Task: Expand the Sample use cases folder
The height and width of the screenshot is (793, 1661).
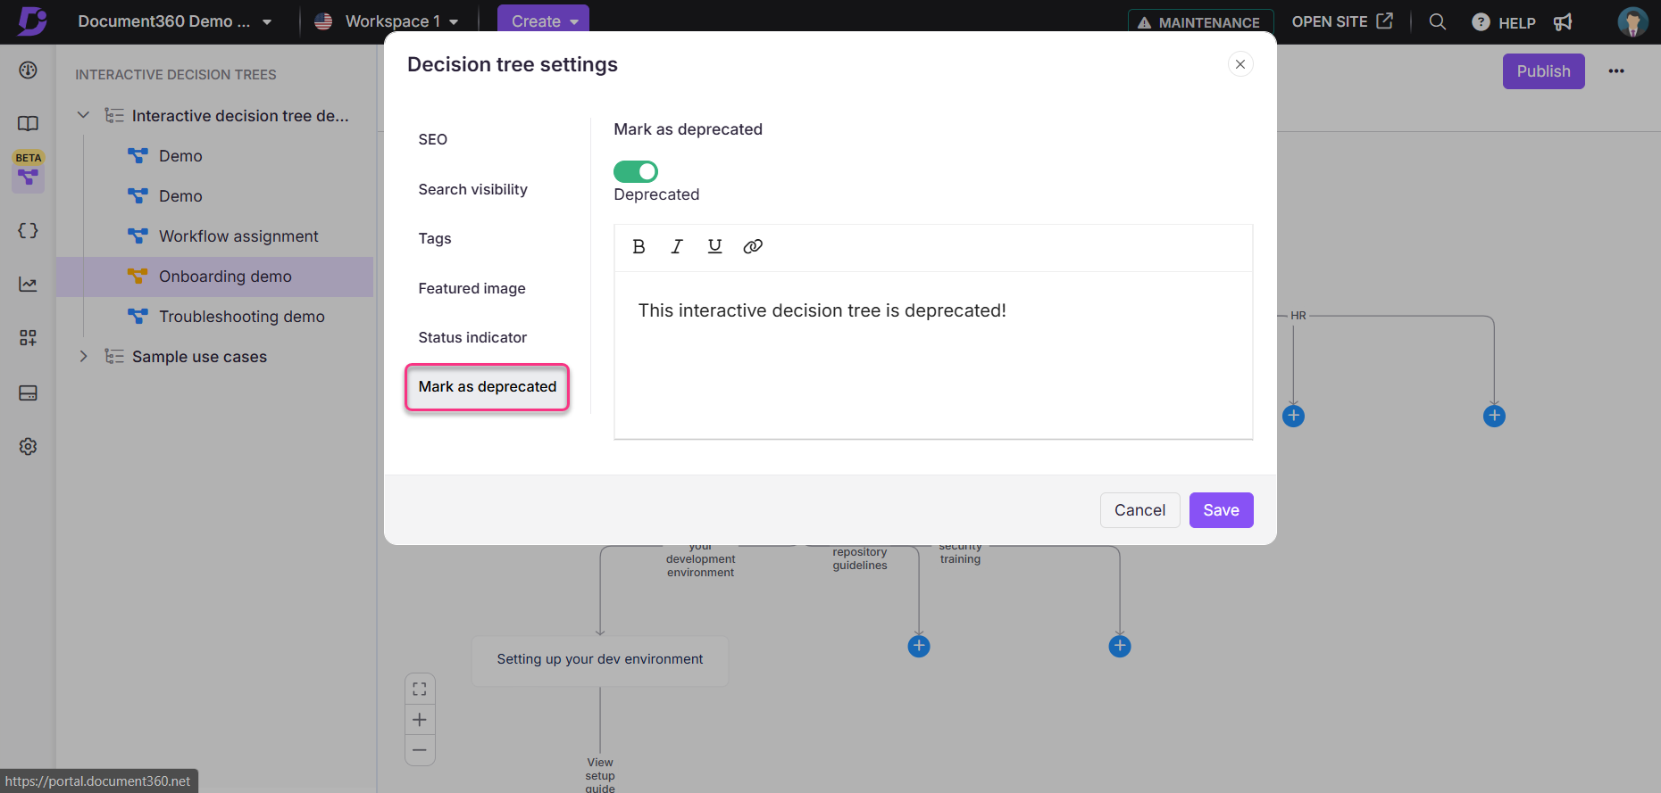Action: 83,356
